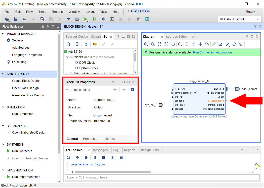The image size is (264, 188).
Task: Click Run Implementation
Action: pyautogui.click(x=26, y=177)
